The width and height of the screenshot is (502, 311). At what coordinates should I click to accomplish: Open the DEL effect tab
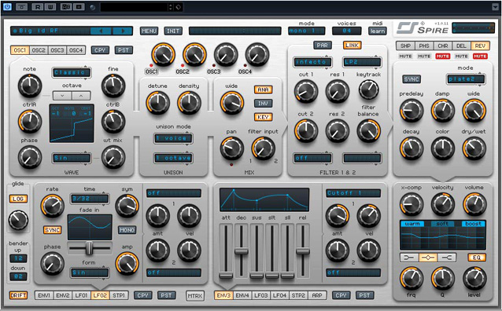461,46
